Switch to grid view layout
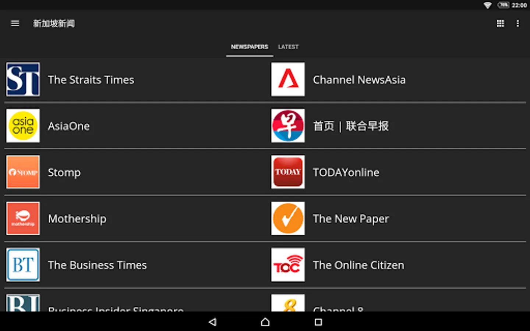530x331 pixels. point(501,24)
